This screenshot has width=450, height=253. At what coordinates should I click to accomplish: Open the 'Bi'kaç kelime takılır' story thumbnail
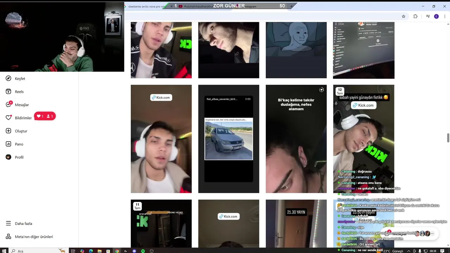[296, 139]
